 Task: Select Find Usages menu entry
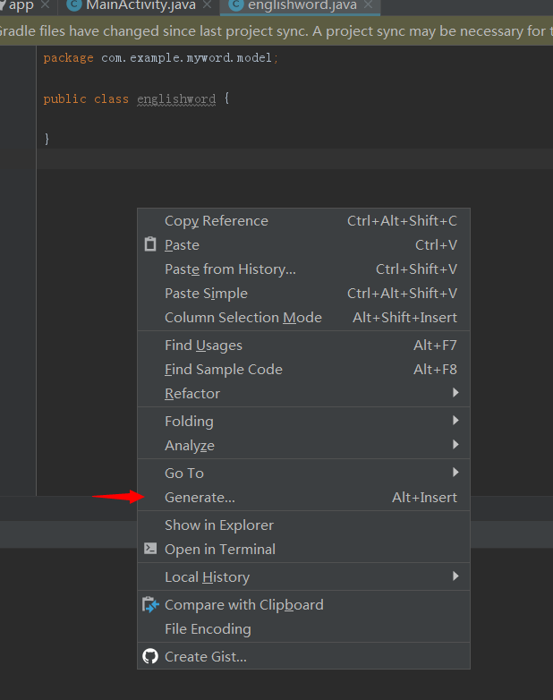[x=203, y=346]
